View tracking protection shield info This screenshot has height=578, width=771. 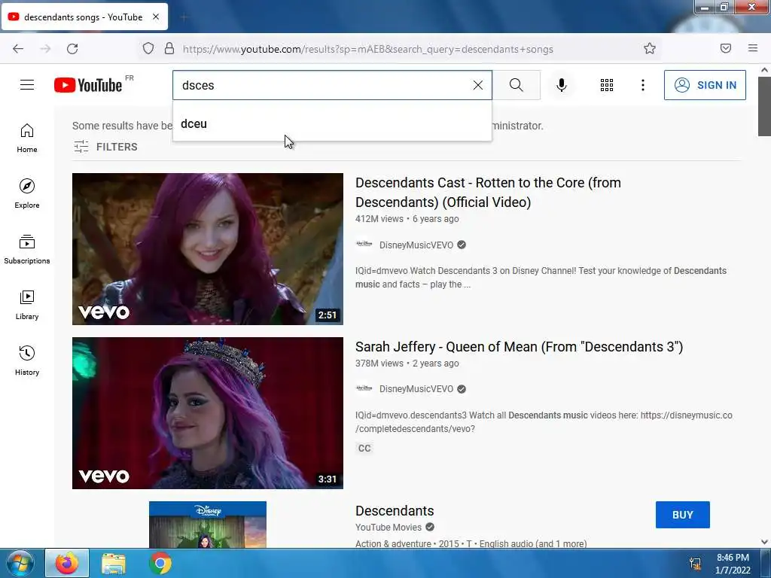(148, 48)
